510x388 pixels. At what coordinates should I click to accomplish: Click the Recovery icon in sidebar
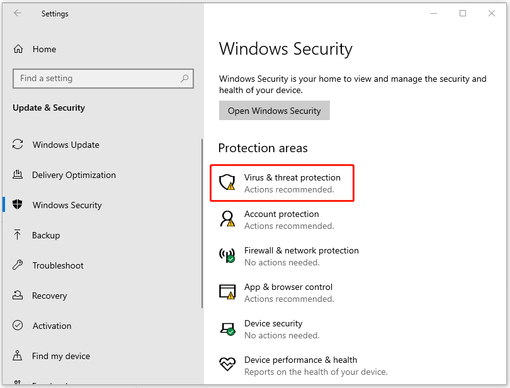click(x=18, y=296)
